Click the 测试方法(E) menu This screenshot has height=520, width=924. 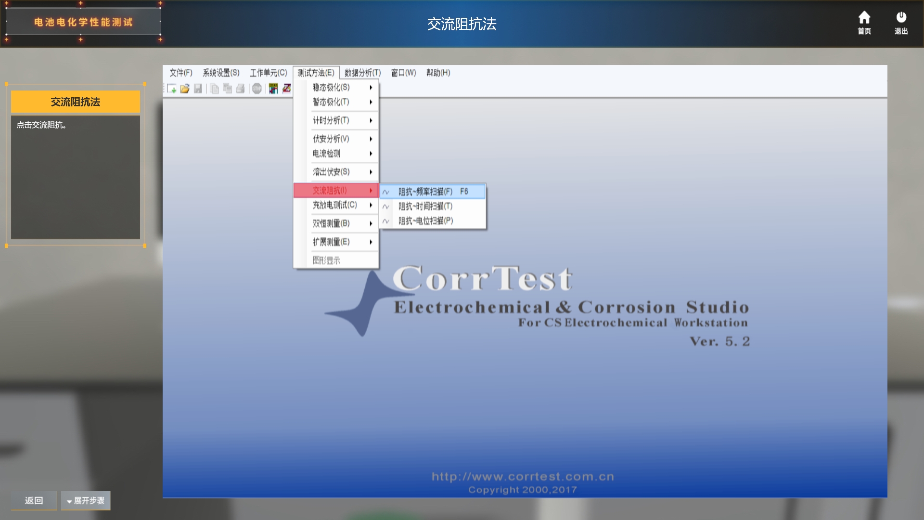click(316, 73)
